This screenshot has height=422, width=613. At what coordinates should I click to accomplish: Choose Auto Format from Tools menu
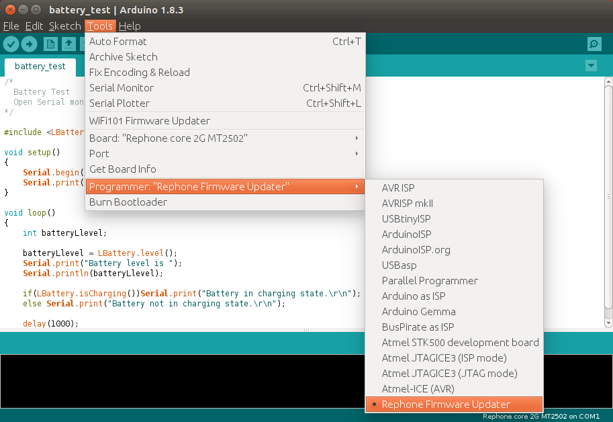point(225,42)
